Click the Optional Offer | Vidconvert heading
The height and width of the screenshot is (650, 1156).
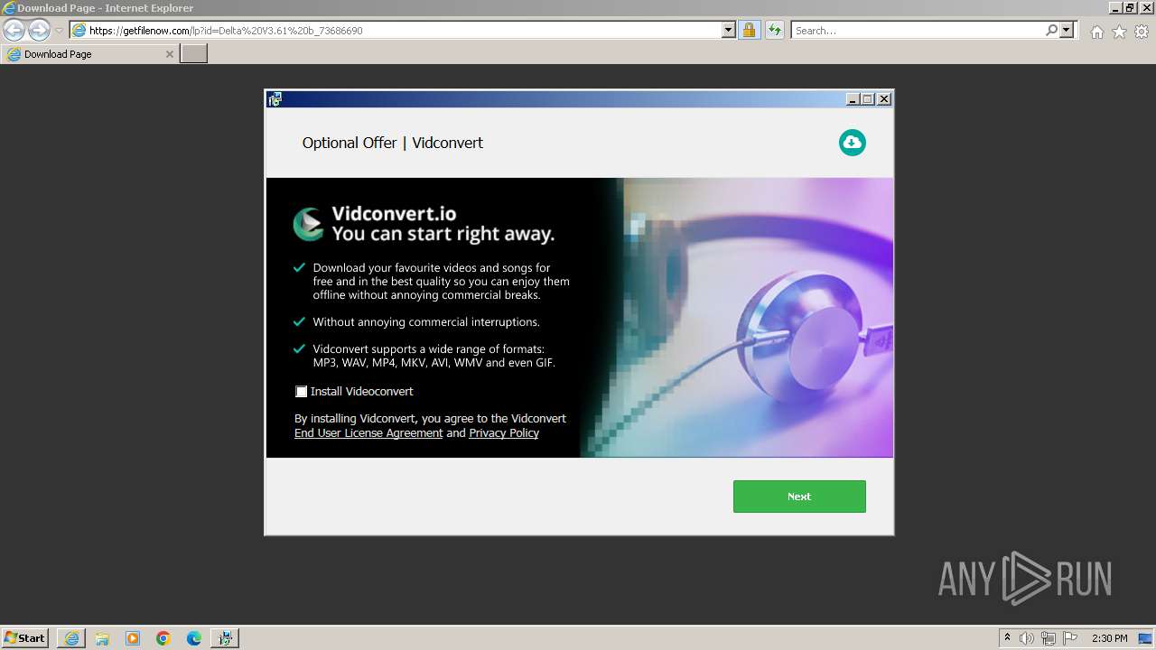(x=393, y=143)
